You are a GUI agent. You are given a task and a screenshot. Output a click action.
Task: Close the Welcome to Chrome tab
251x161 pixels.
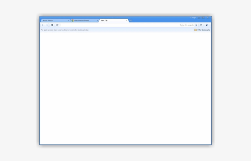pos(97,20)
